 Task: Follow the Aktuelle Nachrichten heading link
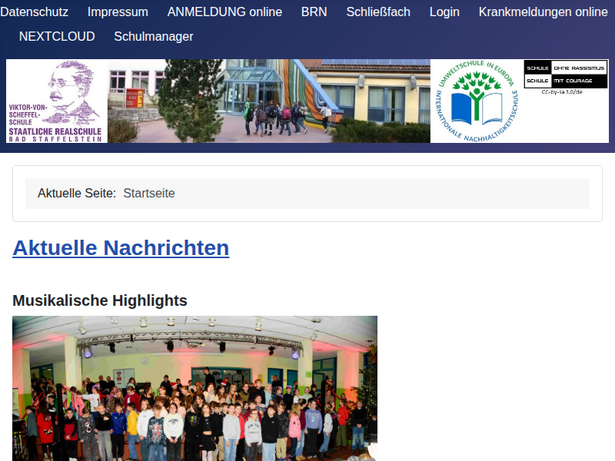[x=121, y=248]
